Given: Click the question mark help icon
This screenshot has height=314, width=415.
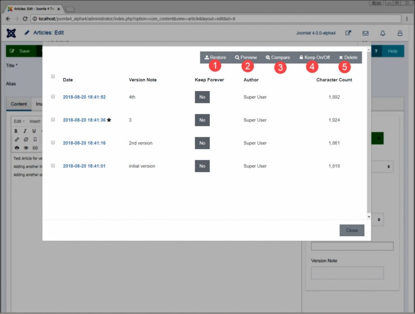Looking at the screenshot, I should coord(376,51).
